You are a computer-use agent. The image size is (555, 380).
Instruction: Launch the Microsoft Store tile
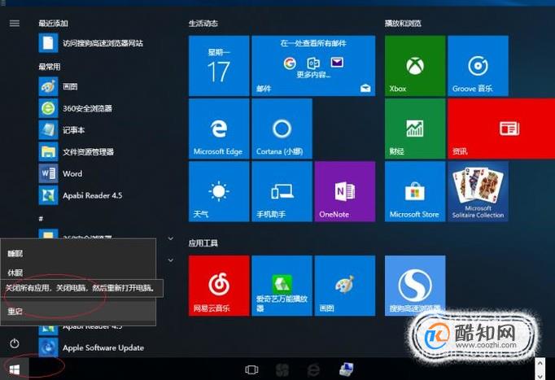pyautogui.click(x=415, y=191)
